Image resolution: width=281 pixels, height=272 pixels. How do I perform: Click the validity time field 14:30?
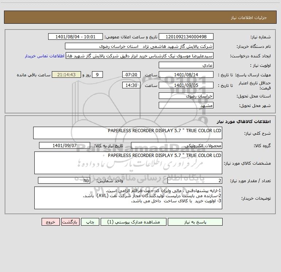(131, 85)
